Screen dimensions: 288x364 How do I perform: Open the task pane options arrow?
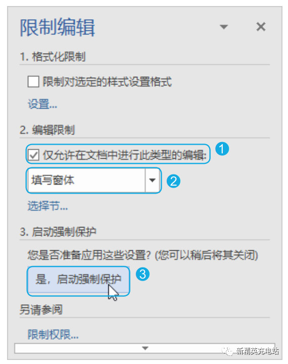point(224,27)
